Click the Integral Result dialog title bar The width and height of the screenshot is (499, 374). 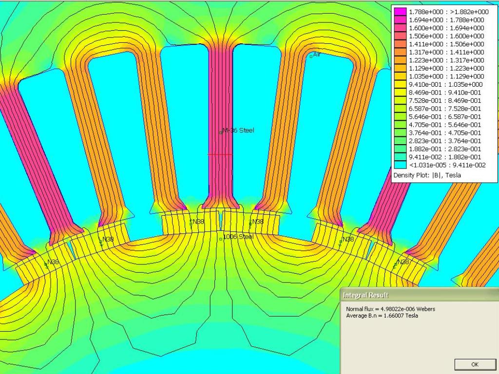click(x=419, y=295)
